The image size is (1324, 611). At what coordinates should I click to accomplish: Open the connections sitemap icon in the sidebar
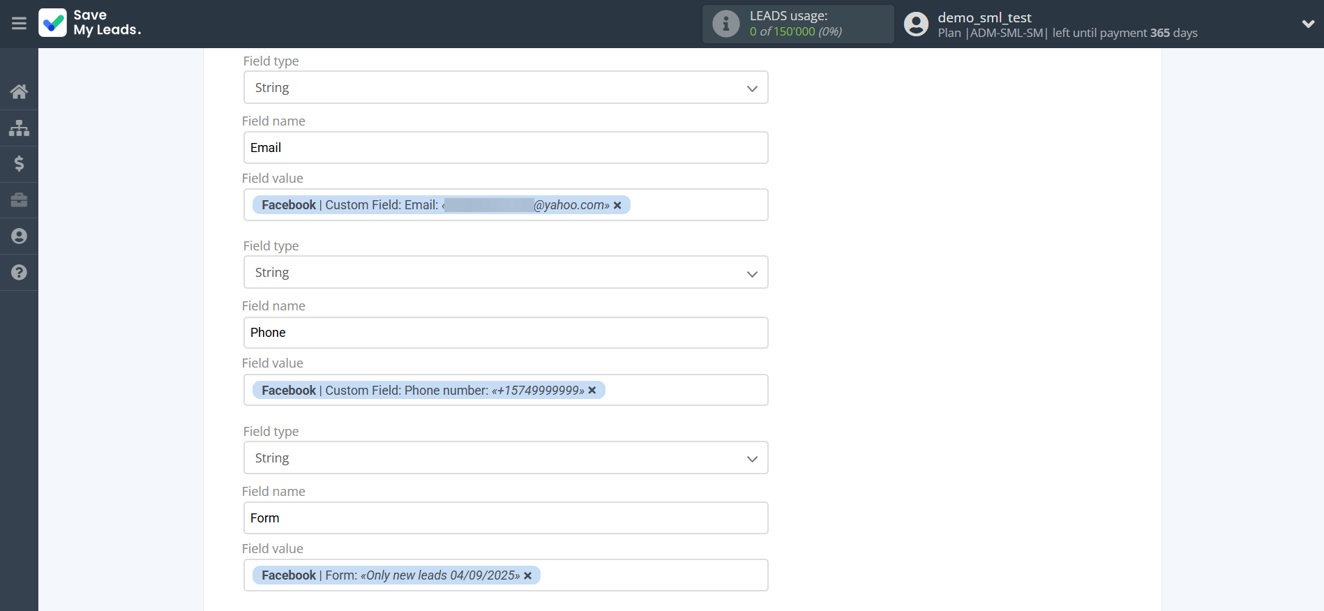19,128
